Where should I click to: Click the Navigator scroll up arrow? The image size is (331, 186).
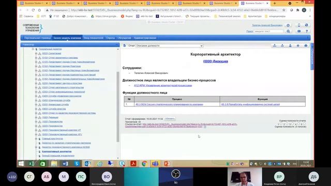(118, 49)
